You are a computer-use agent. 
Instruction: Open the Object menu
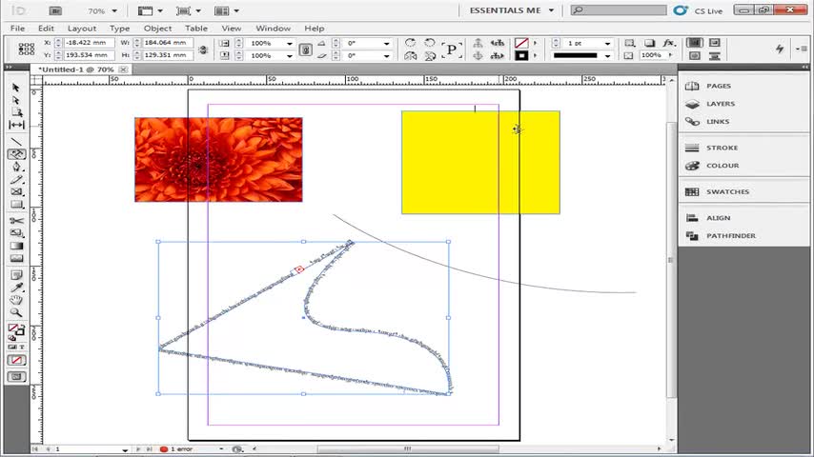point(157,29)
